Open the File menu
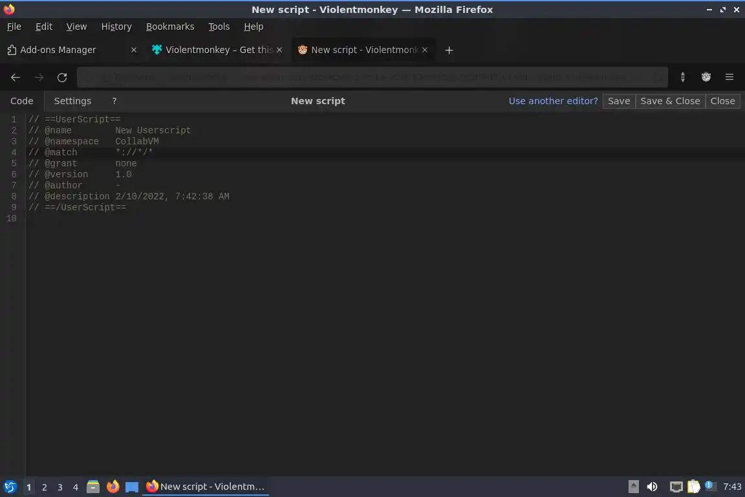This screenshot has width=745, height=497. point(14,27)
